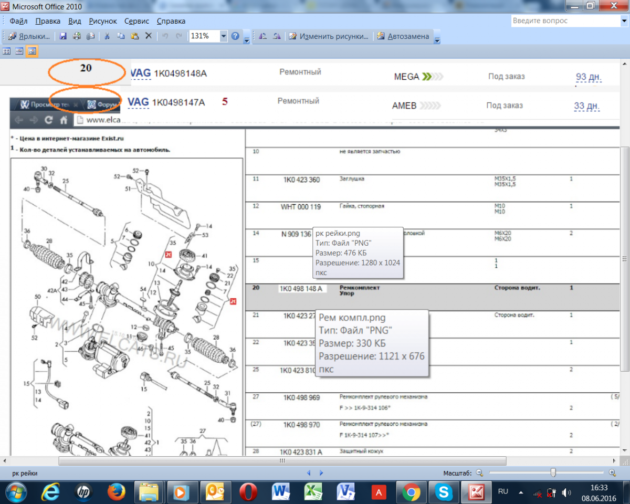This screenshot has height=504, width=630.
Task: Open Skype from the taskbar
Action: [444, 492]
